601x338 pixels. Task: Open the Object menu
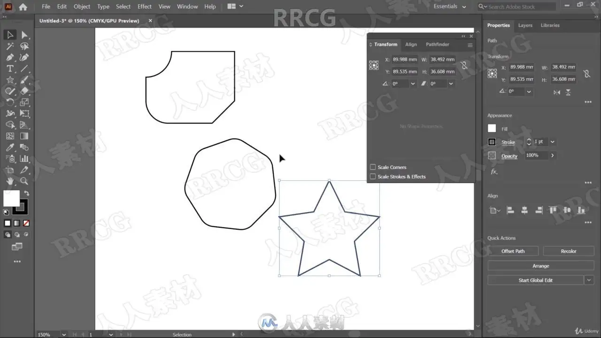point(82,7)
